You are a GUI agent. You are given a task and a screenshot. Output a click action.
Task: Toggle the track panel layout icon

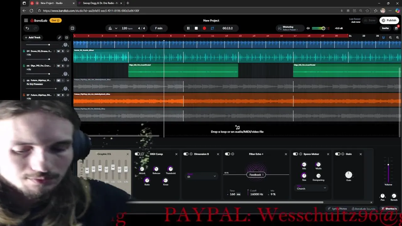click(72, 28)
